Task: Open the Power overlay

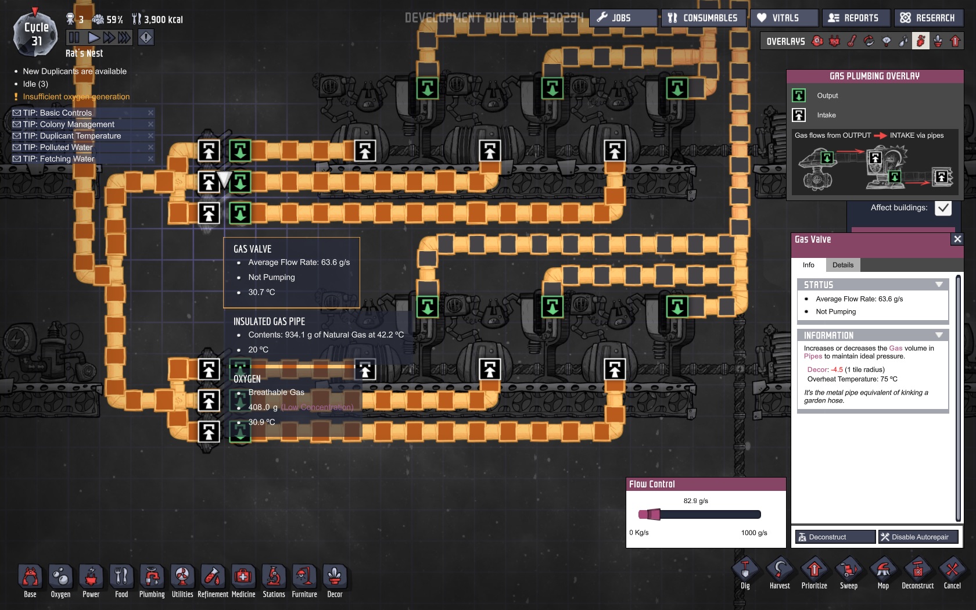Action: [835, 41]
